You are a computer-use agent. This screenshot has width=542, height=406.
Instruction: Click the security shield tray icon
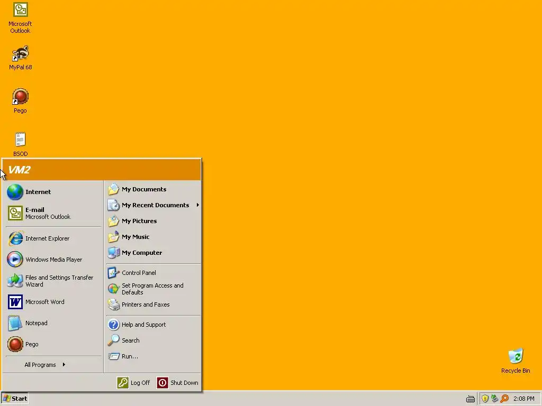point(485,399)
